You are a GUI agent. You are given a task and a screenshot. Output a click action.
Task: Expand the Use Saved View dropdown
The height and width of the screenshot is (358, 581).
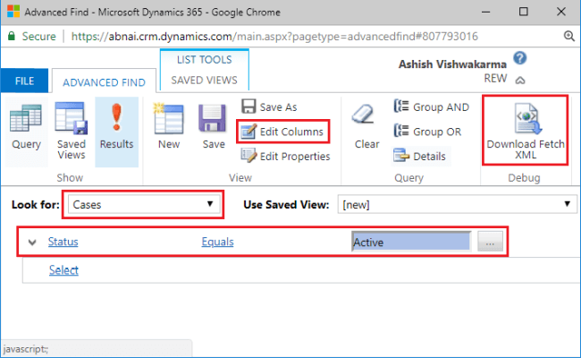pos(457,204)
